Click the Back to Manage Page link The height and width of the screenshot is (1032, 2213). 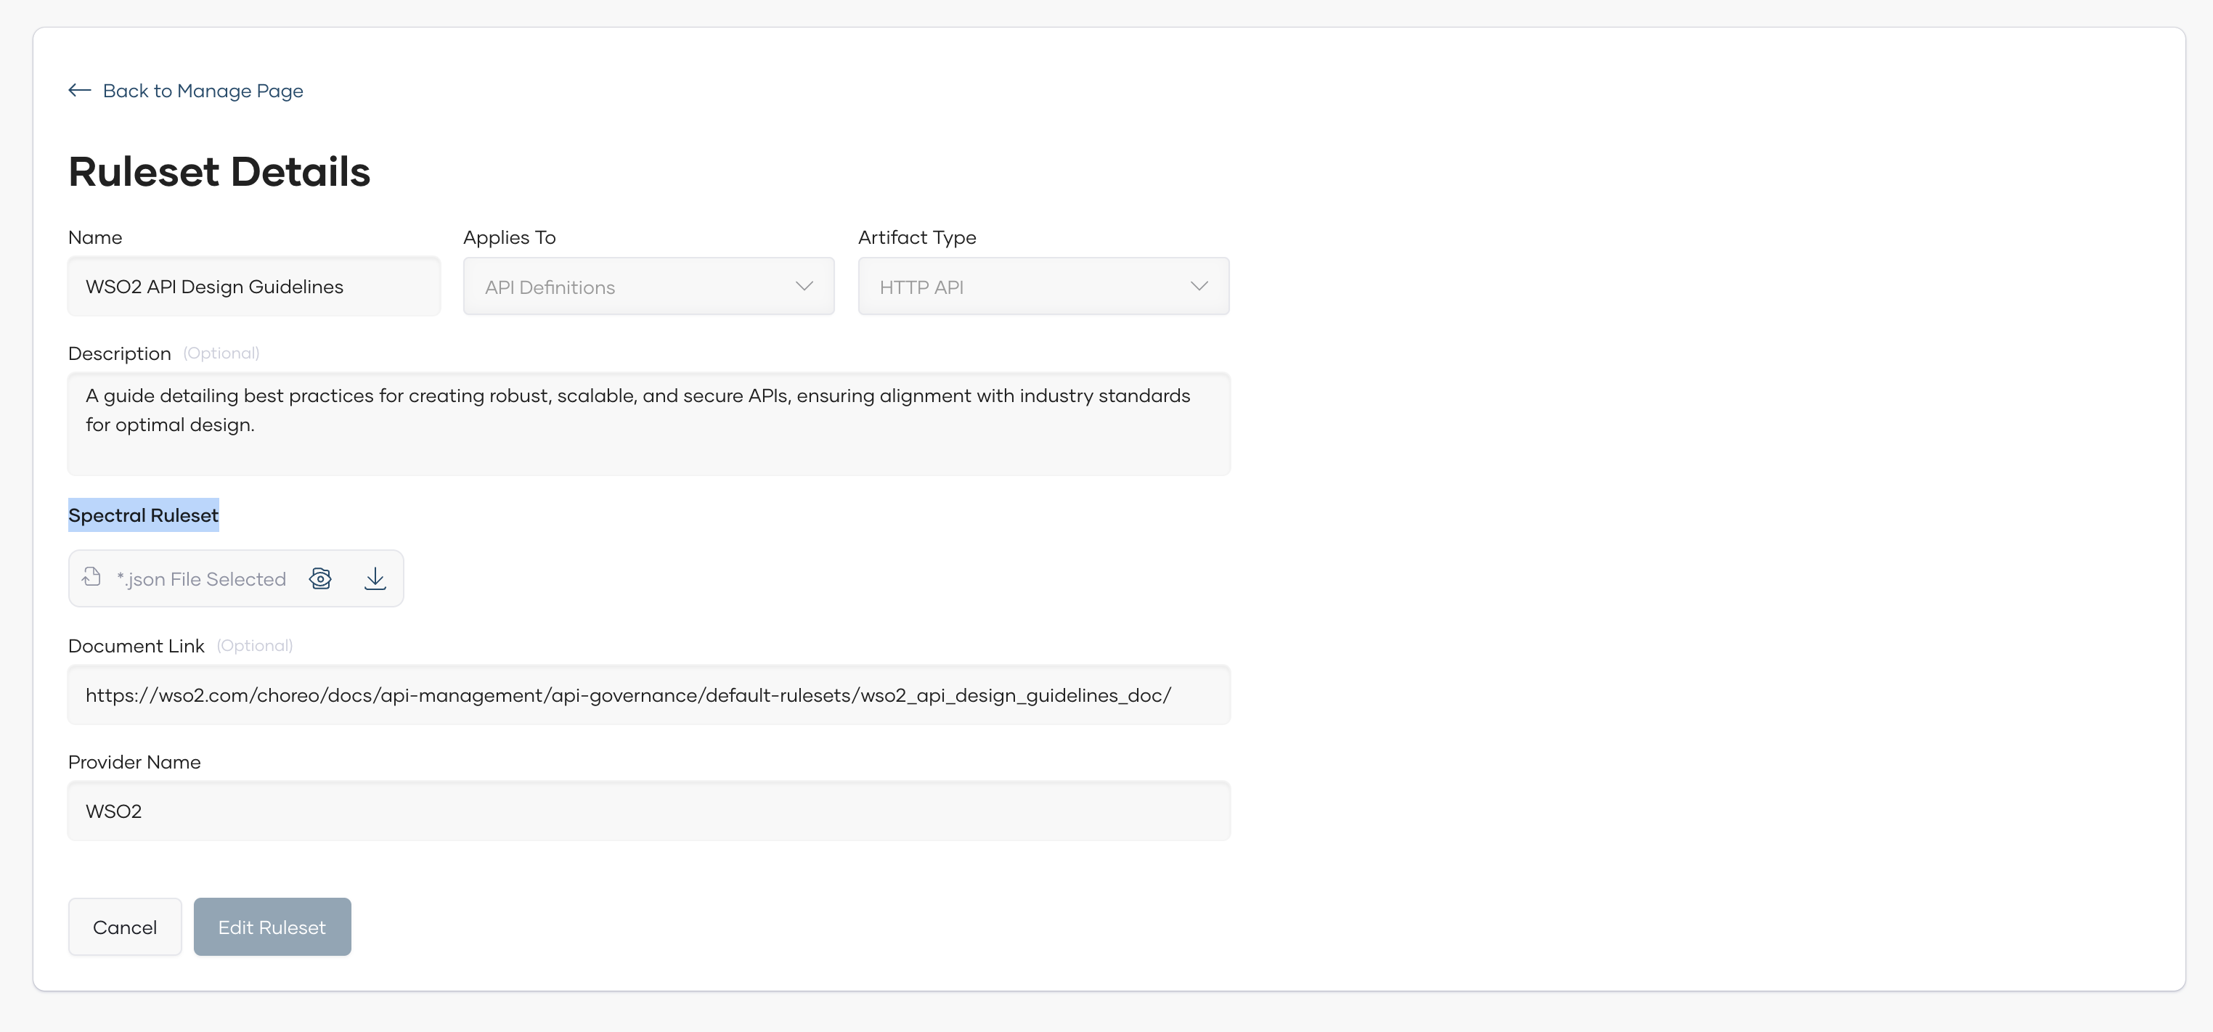click(x=203, y=90)
